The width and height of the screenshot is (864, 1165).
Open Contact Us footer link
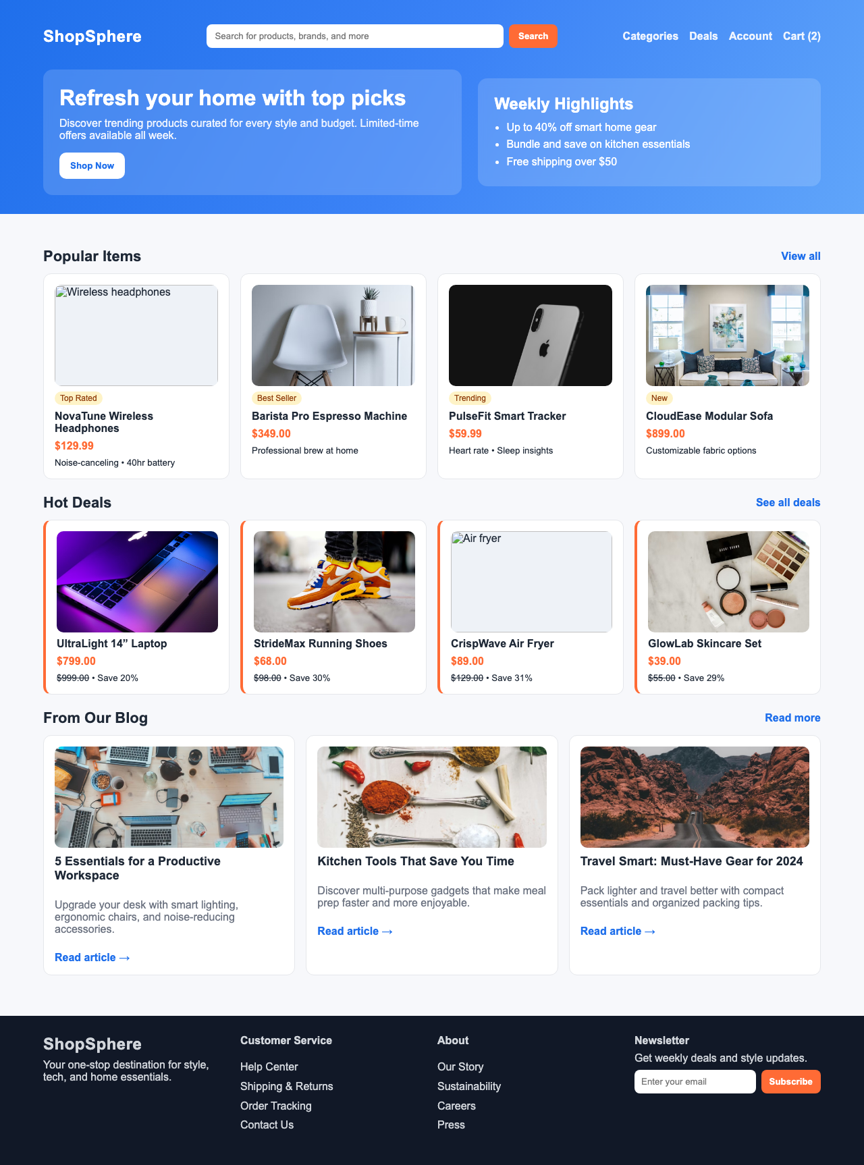click(267, 1125)
